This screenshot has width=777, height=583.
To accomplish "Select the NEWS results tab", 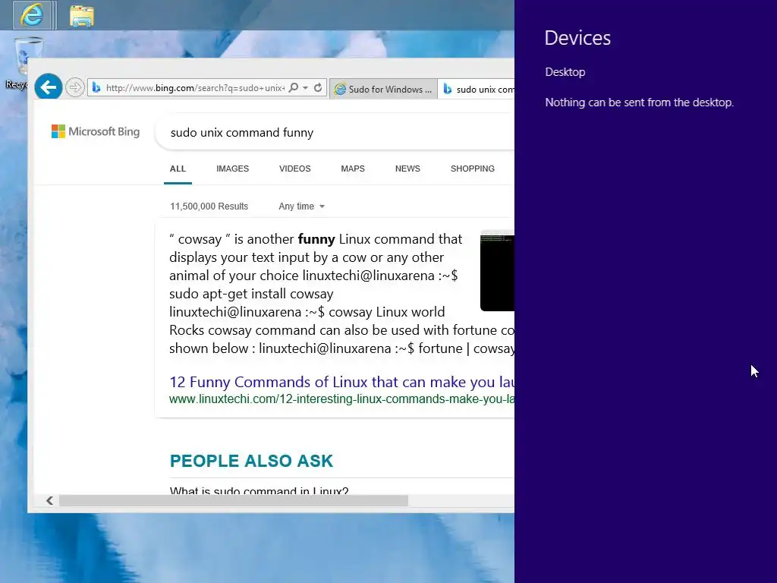I will point(407,169).
